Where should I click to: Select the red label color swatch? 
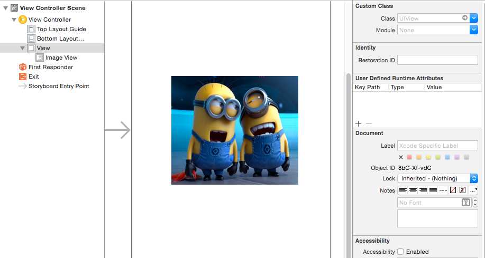point(409,157)
